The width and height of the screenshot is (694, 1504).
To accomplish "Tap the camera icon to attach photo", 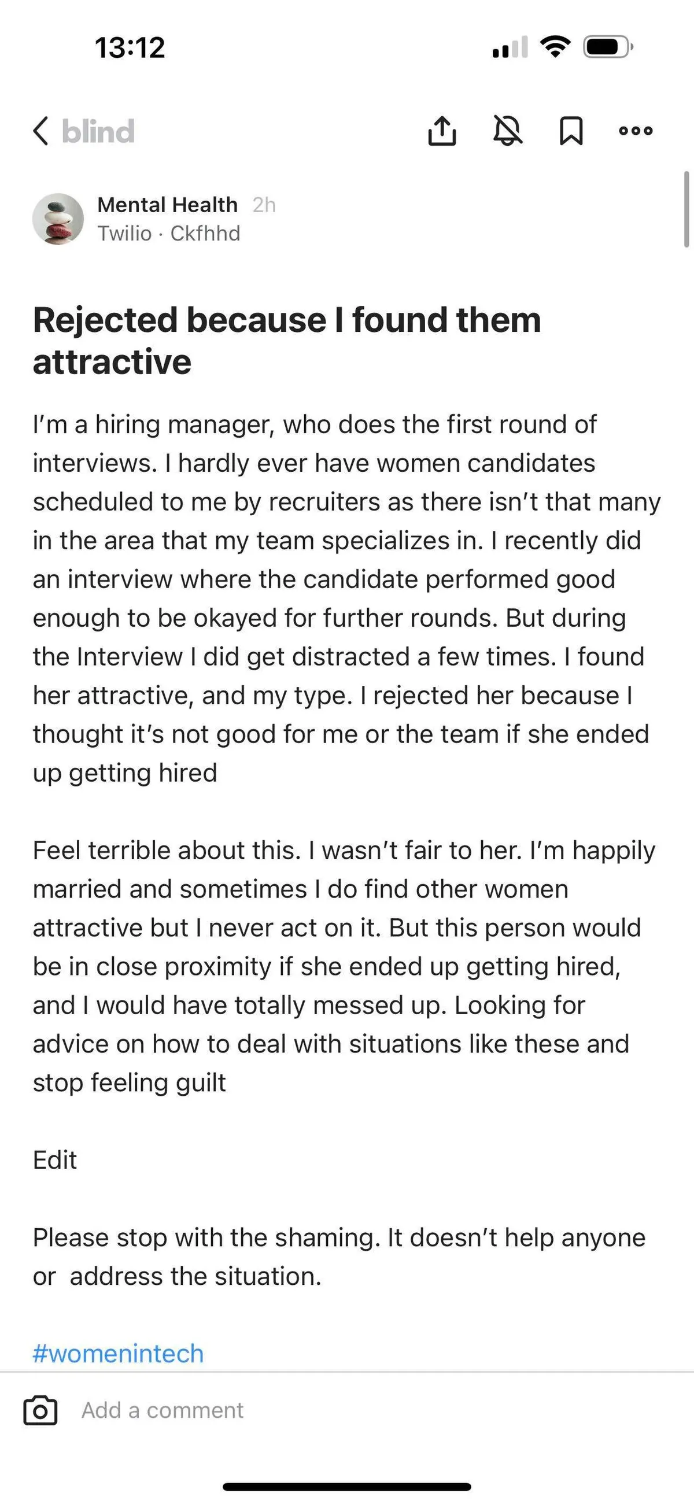I will point(40,1410).
